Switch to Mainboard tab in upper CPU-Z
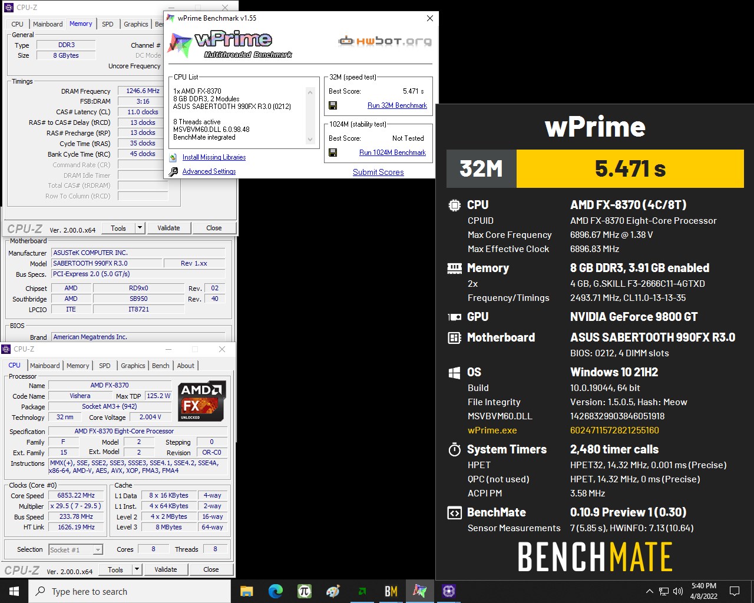This screenshot has height=603, width=754. 48,24
